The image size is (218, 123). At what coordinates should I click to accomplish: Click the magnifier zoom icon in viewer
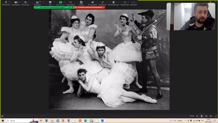(197, 116)
